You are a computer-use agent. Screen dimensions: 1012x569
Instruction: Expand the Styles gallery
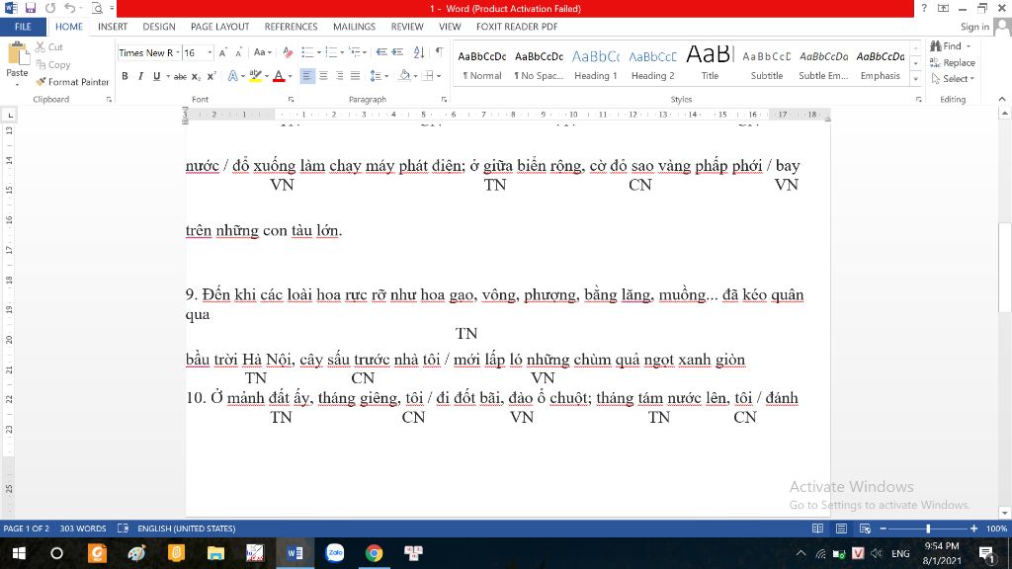(916, 79)
